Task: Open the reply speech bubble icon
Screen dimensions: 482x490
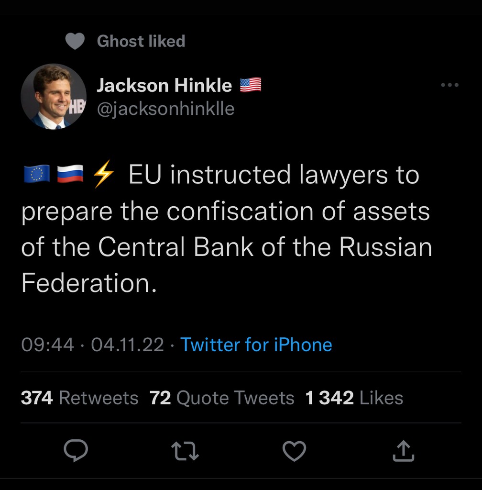Action: [x=76, y=451]
